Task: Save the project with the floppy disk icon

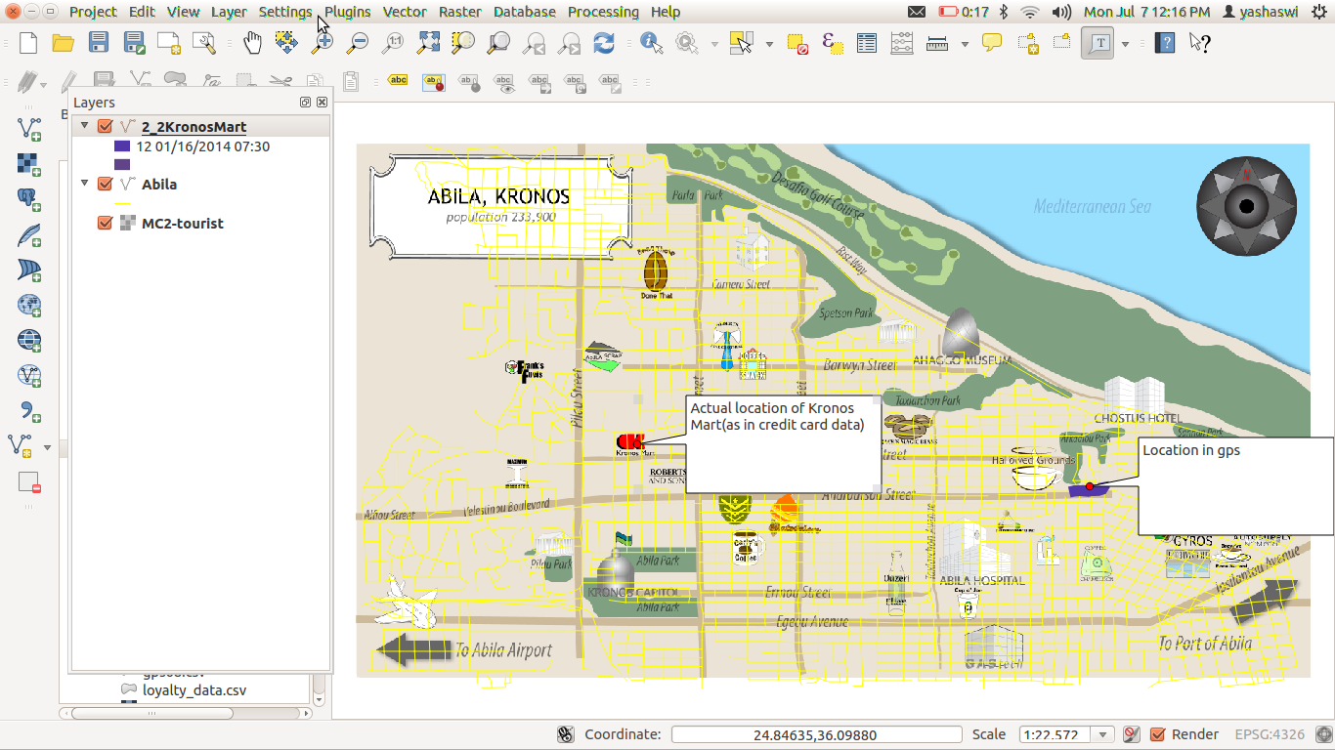Action: (99, 43)
